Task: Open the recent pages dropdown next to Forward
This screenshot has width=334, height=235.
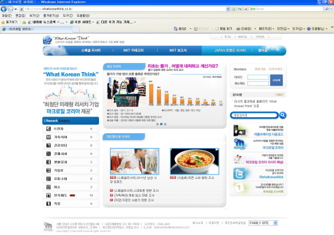Action: pos(15,9)
